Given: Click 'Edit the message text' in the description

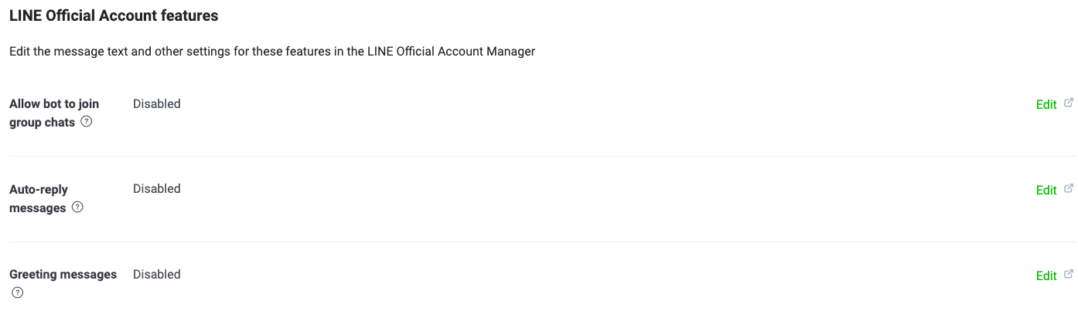Looking at the screenshot, I should point(68,52).
